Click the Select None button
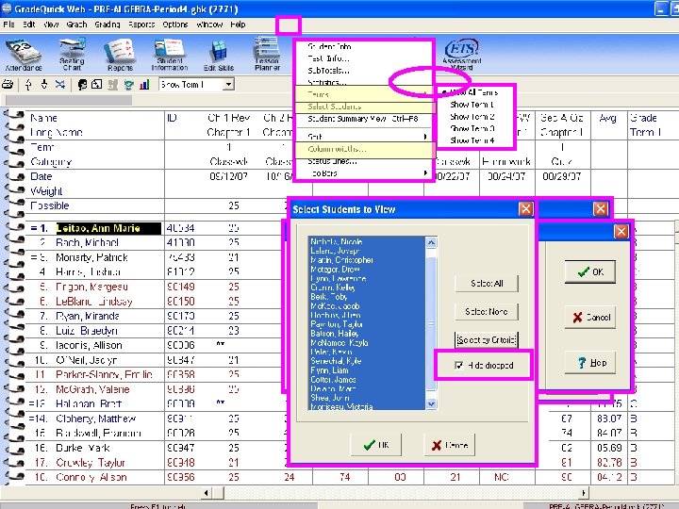This screenshot has height=509, width=679. [x=487, y=312]
